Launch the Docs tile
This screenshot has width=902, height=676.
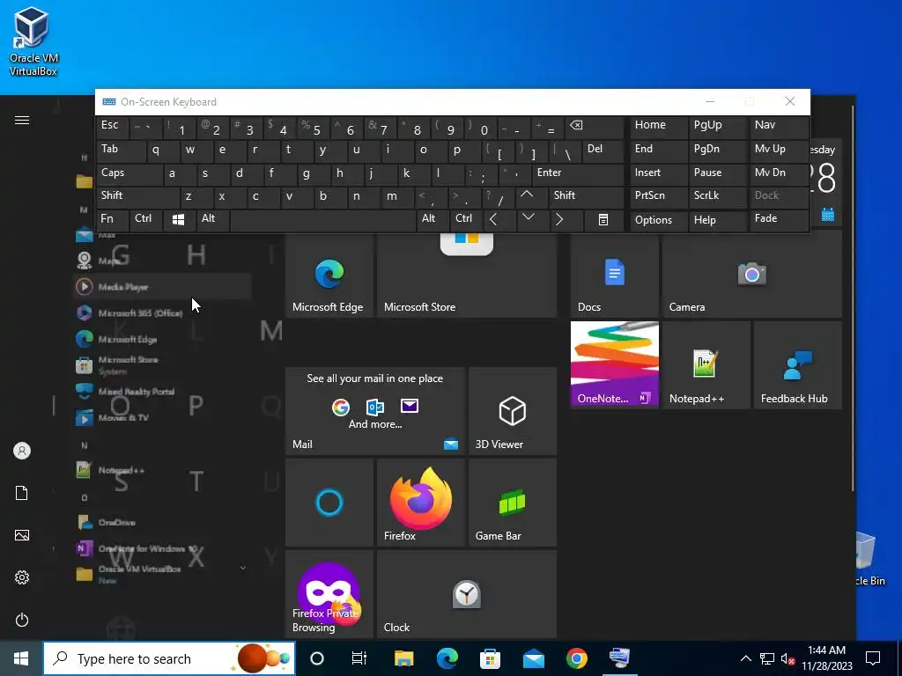click(x=614, y=275)
